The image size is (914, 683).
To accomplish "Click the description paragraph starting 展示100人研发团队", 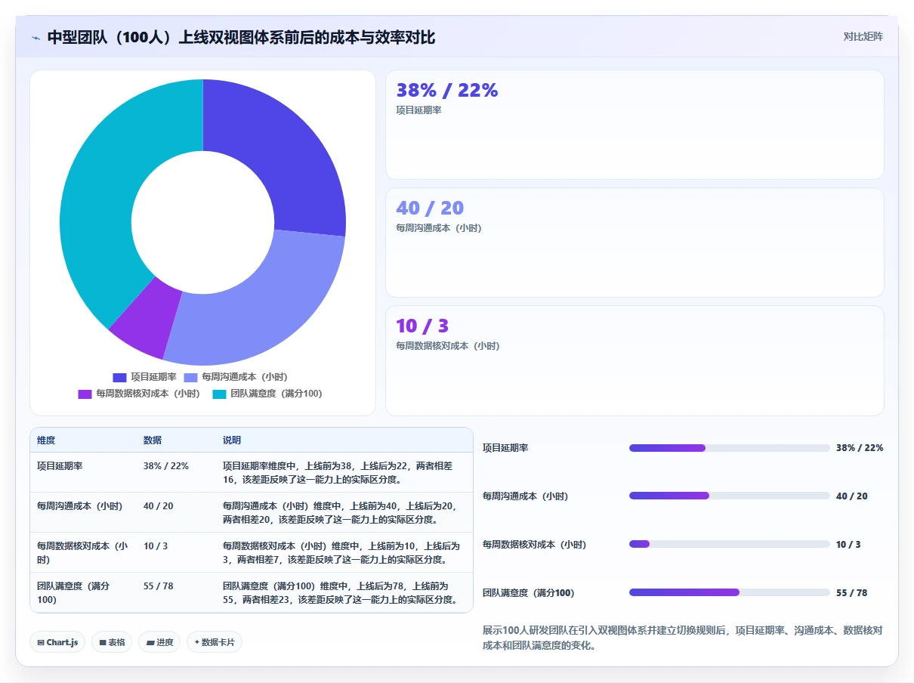I will [x=683, y=638].
